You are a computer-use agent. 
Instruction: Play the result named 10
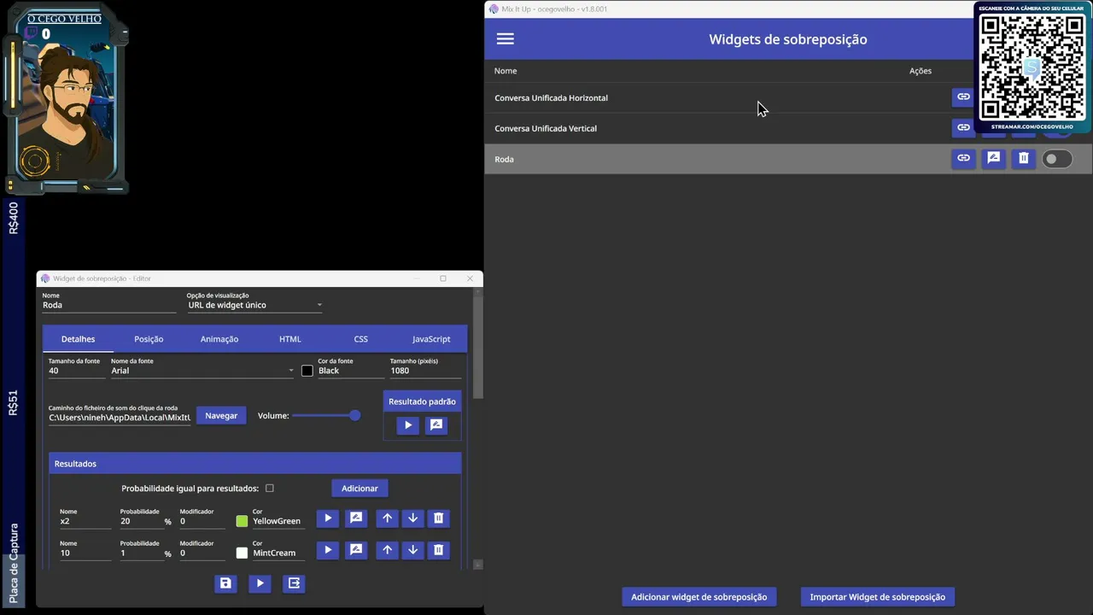[x=328, y=550]
